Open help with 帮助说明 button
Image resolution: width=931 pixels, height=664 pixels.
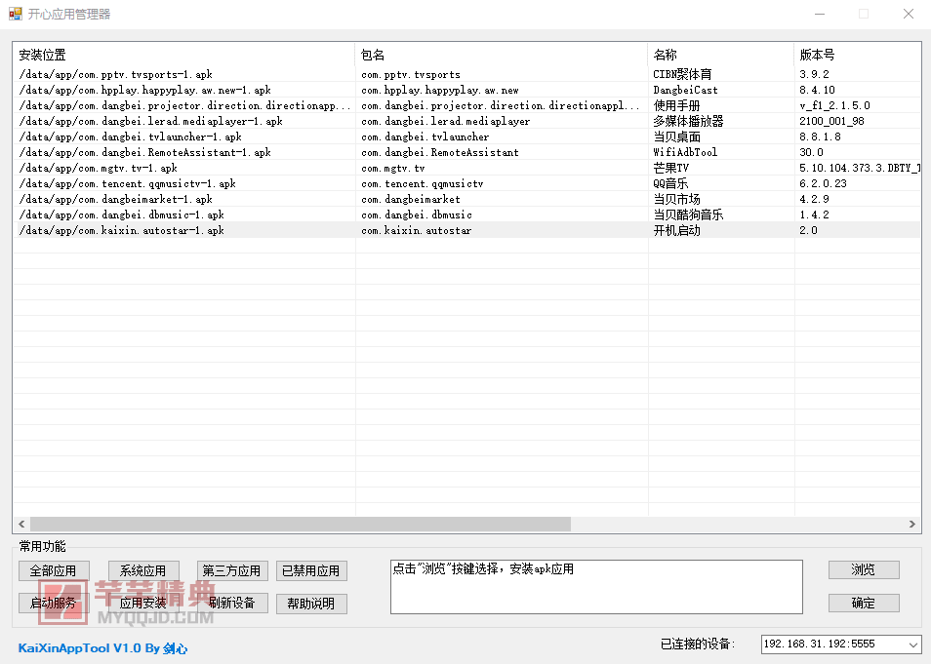coord(311,603)
